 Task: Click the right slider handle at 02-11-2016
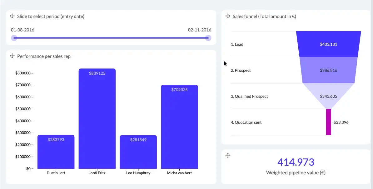[208, 38]
